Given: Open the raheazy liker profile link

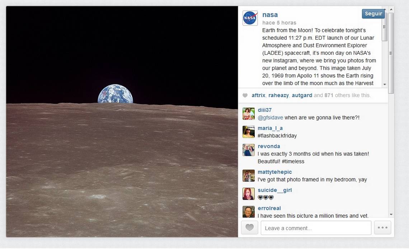Looking at the screenshot, I should coord(278,95).
